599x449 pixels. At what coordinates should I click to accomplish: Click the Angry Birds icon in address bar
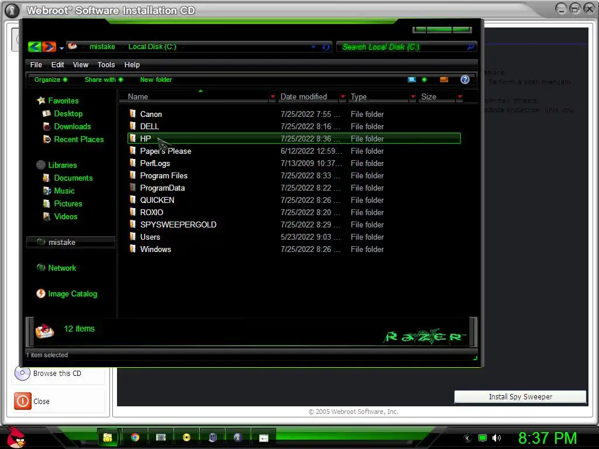point(72,46)
